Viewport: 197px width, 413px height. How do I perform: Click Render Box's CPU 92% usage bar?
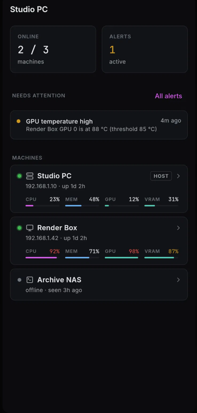click(43, 258)
